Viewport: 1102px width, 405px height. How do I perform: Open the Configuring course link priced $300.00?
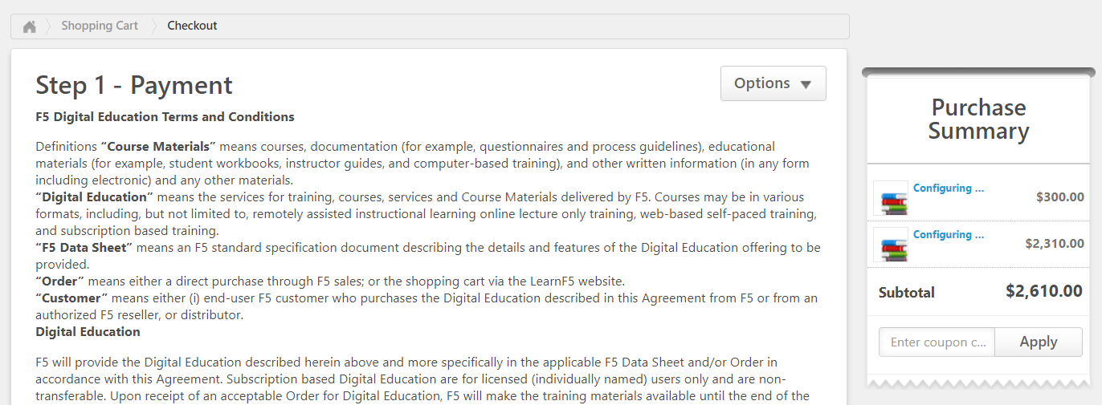[x=949, y=188]
